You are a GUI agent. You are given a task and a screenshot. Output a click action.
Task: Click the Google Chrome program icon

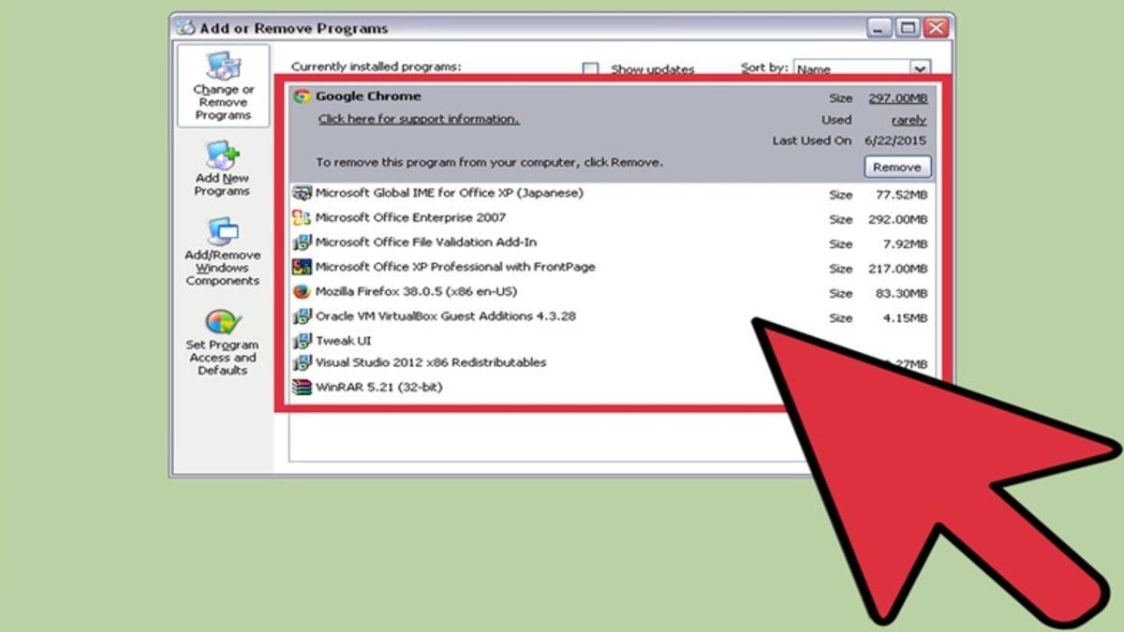(x=303, y=96)
